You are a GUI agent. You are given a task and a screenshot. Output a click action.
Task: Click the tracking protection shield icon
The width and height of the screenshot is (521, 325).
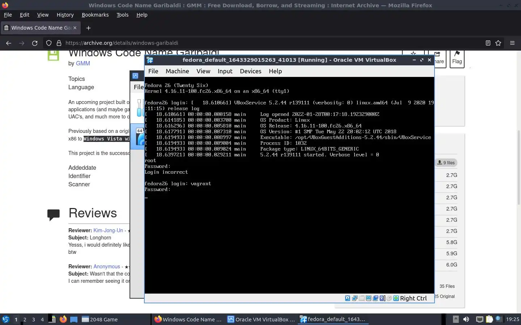click(x=49, y=43)
